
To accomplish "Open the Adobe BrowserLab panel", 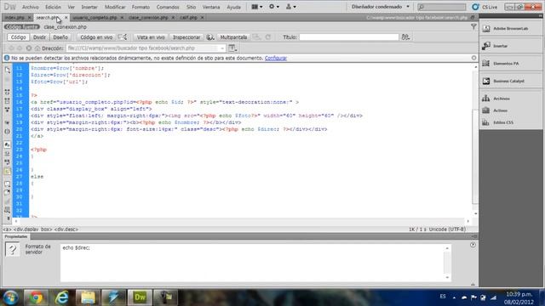I will 511,28.
